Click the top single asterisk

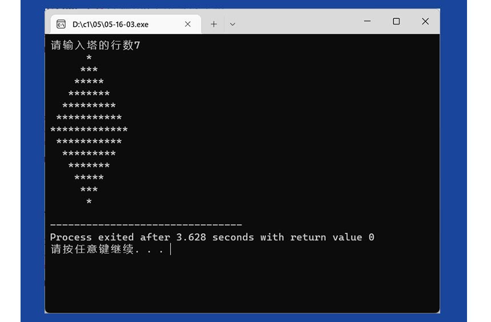click(89, 58)
